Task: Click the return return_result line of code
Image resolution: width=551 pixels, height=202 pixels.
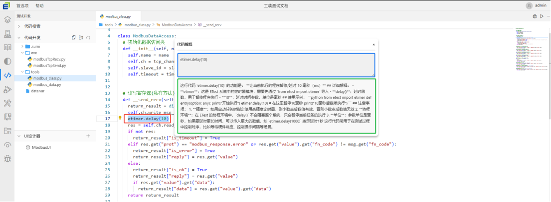Action: point(153,195)
